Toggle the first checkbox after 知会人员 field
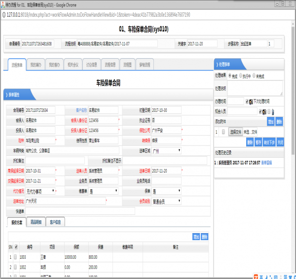 pyautogui.click(x=260, y=111)
